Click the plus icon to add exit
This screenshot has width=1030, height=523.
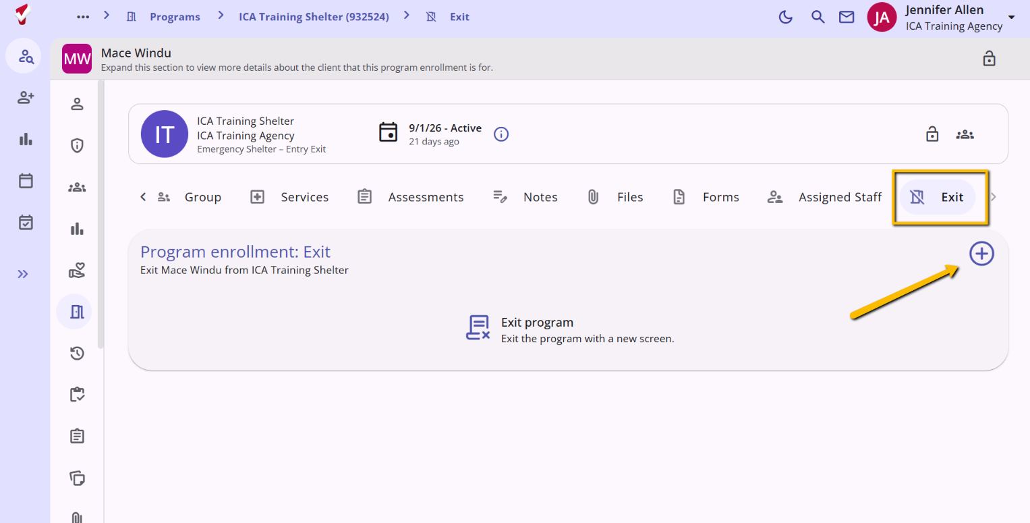click(x=981, y=254)
